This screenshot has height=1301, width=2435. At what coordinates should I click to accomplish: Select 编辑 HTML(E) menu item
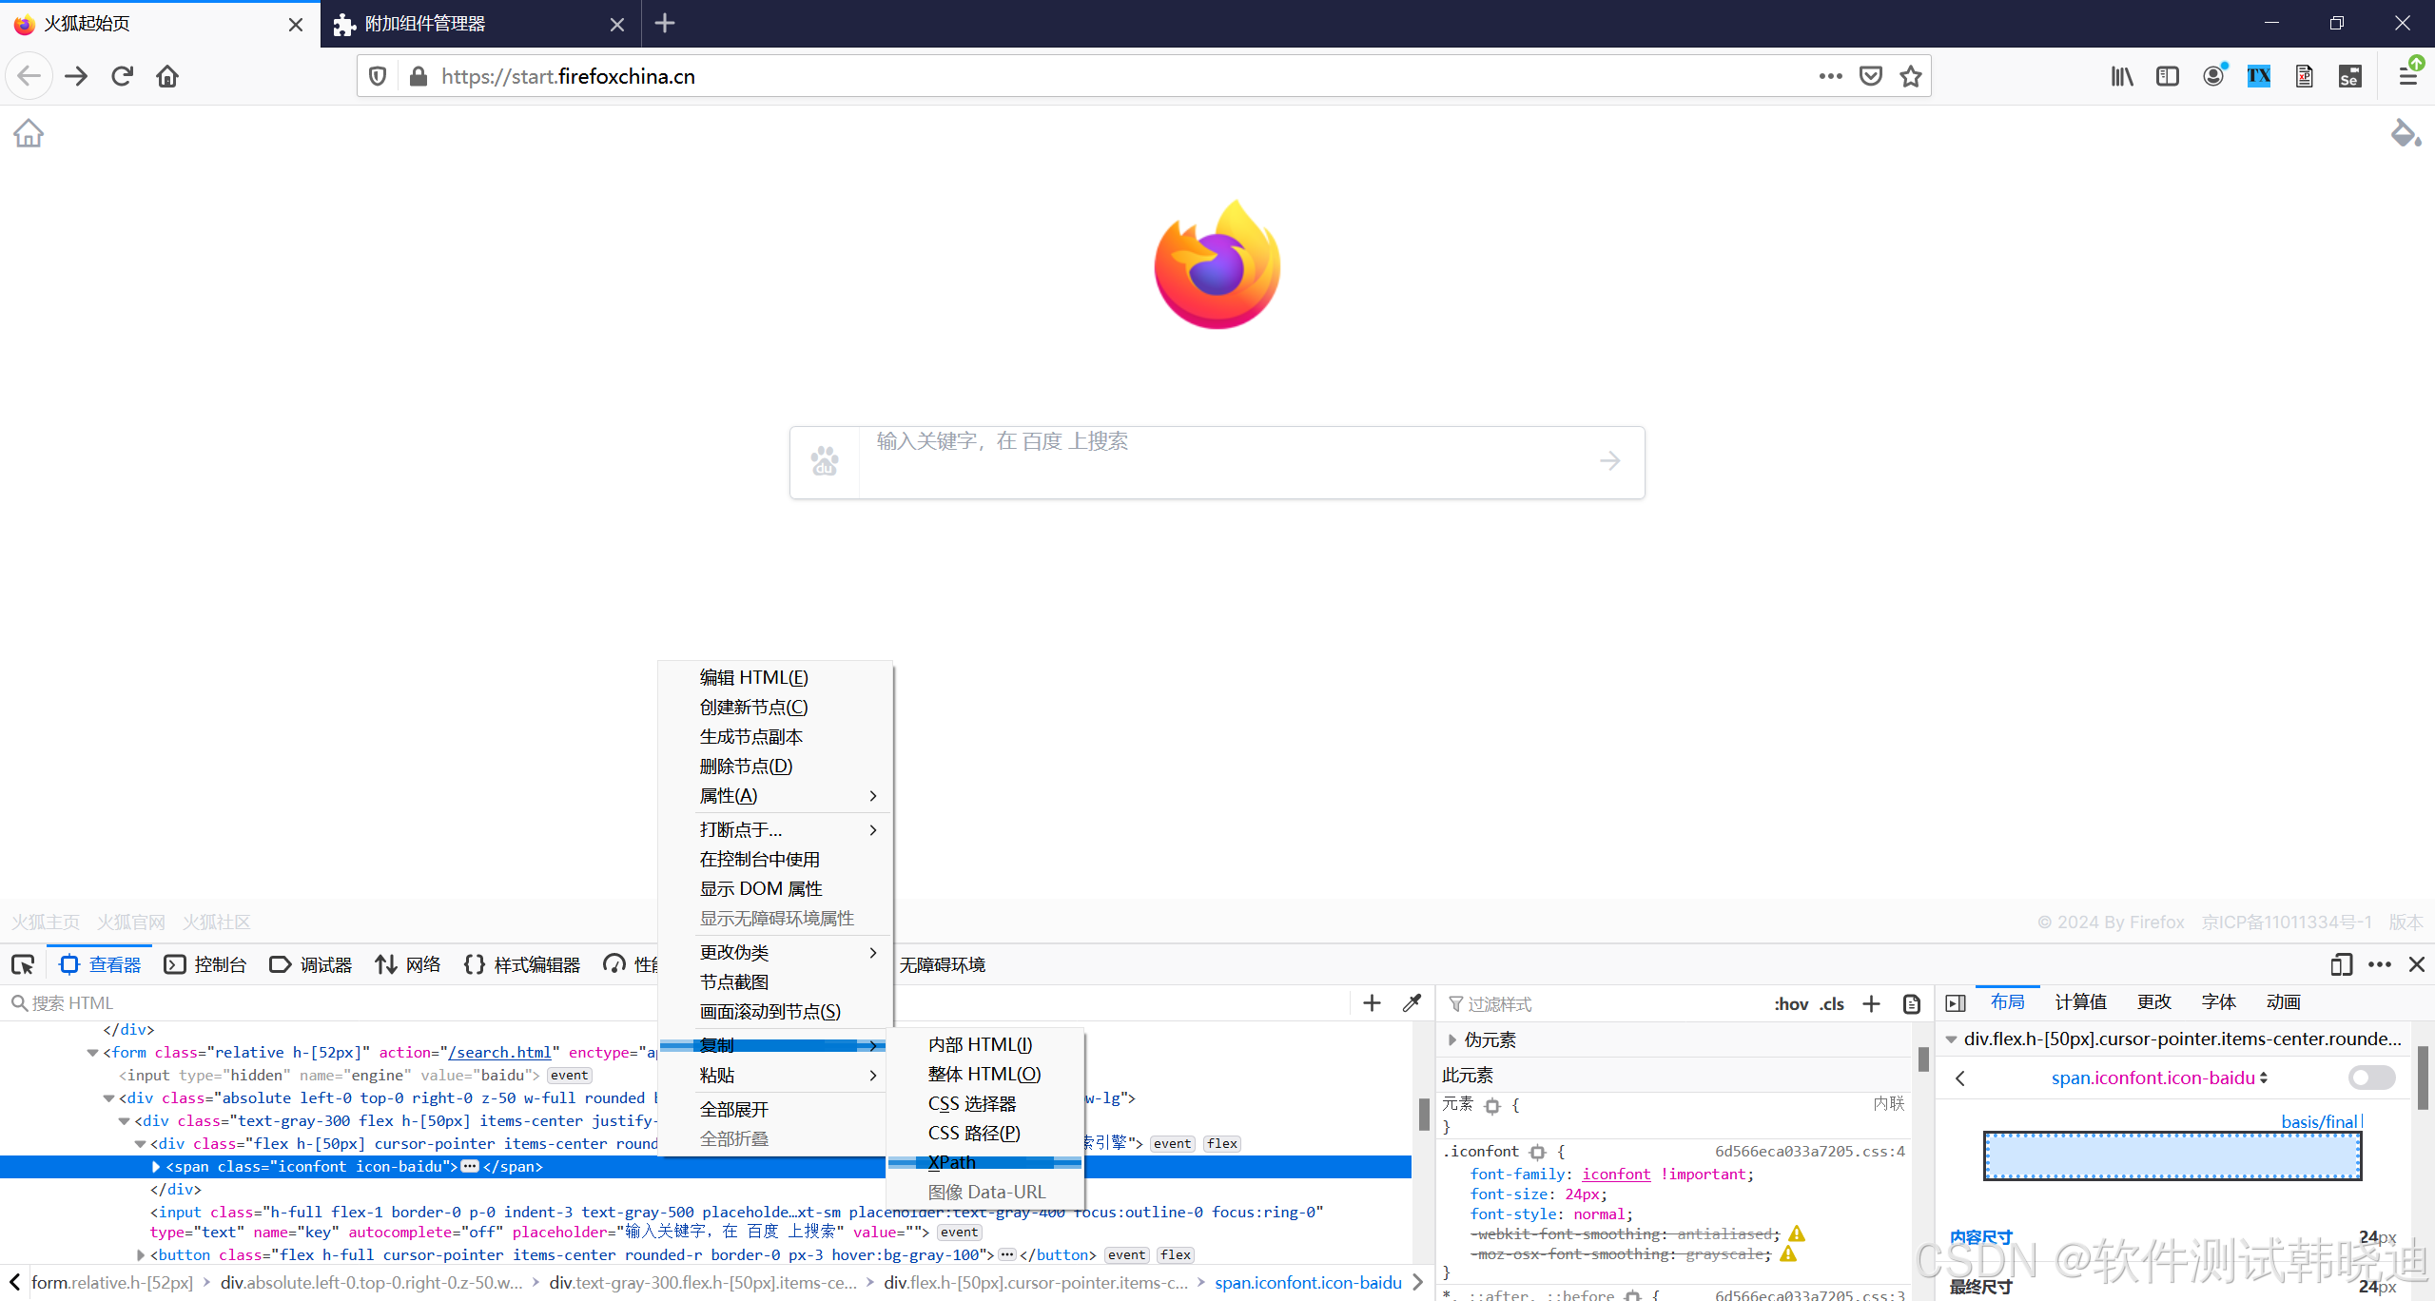tap(775, 677)
